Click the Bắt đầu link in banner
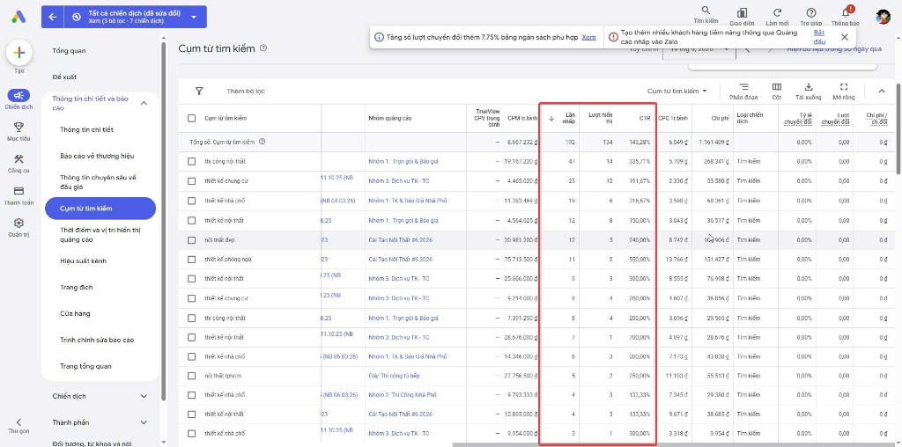The width and height of the screenshot is (902, 447). (x=819, y=37)
